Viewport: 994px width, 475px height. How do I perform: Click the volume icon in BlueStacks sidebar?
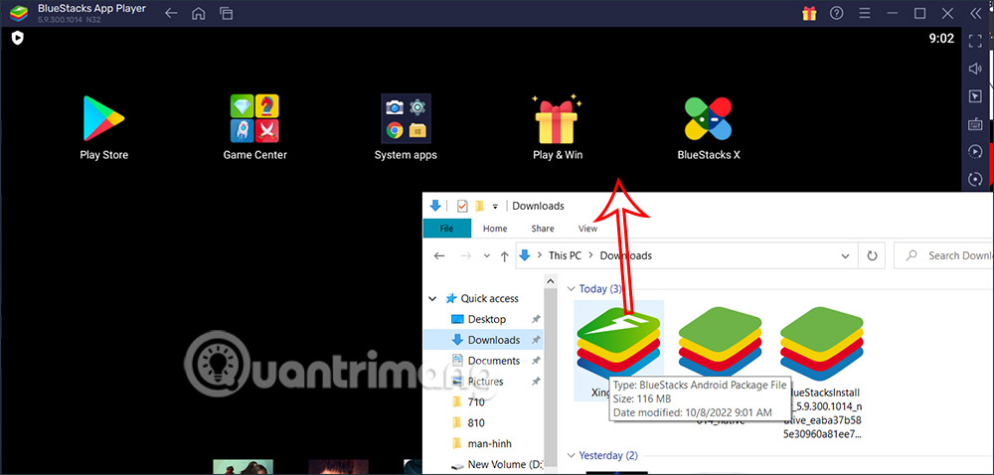tap(975, 69)
